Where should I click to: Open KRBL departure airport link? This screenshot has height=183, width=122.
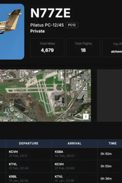(x=13, y=177)
